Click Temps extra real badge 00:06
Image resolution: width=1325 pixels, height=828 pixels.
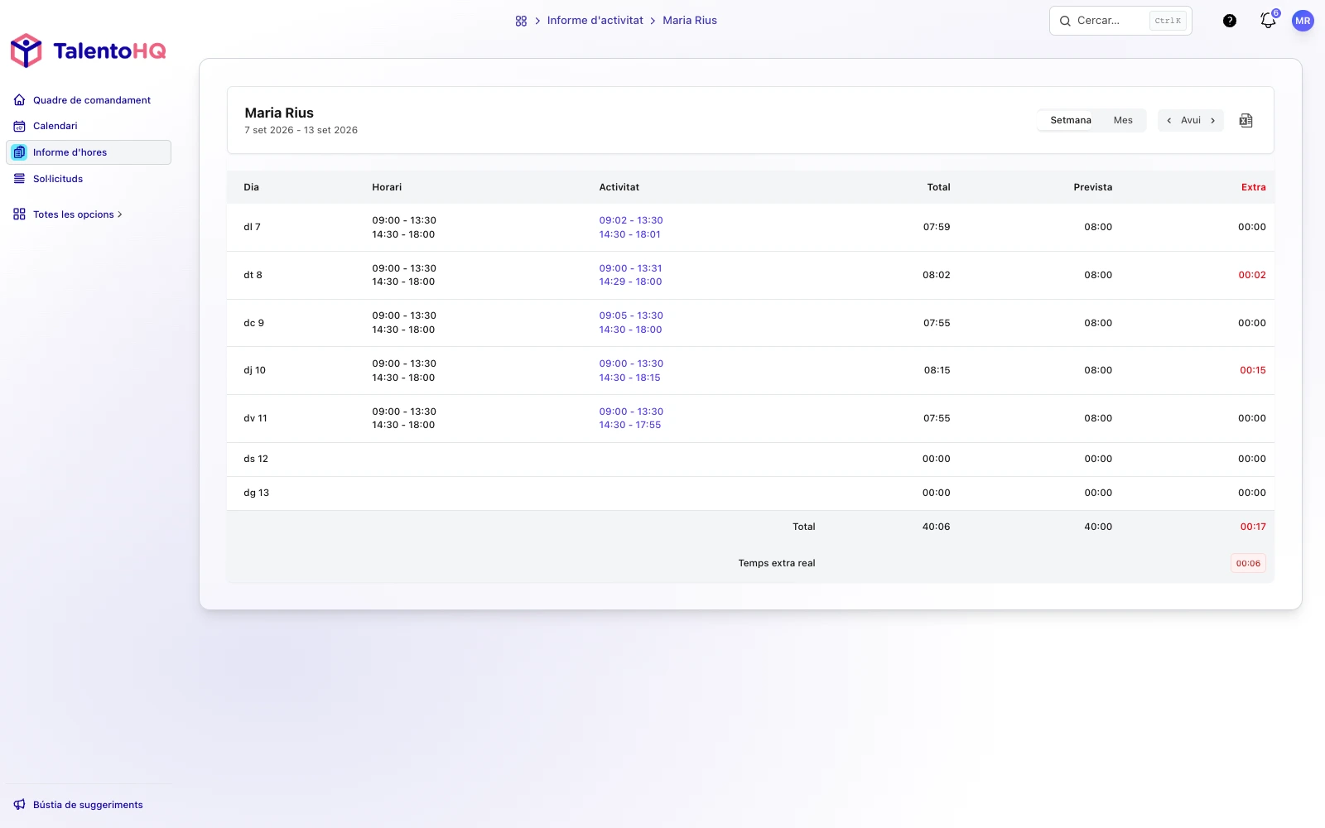click(1248, 563)
